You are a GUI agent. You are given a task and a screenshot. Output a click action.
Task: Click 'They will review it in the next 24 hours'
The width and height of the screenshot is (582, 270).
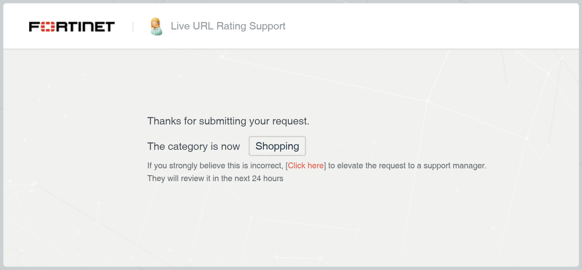tap(215, 178)
